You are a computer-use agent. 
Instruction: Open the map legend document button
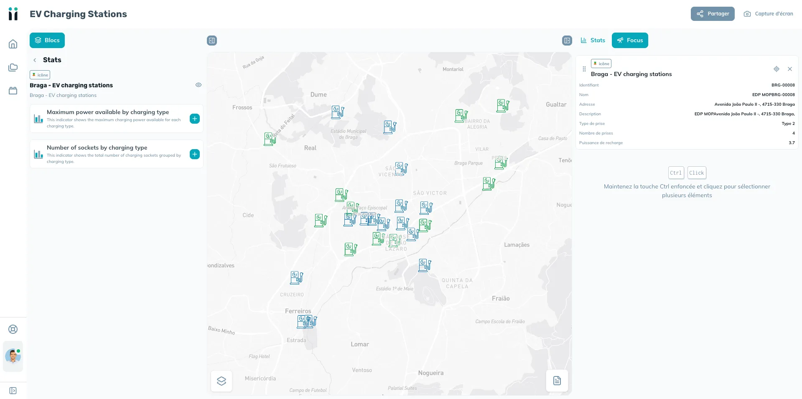557,381
